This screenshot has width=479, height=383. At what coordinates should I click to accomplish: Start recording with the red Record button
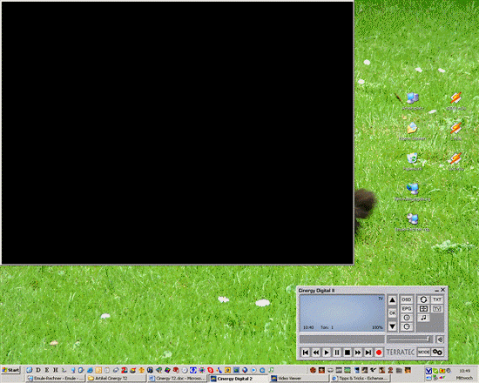click(379, 353)
